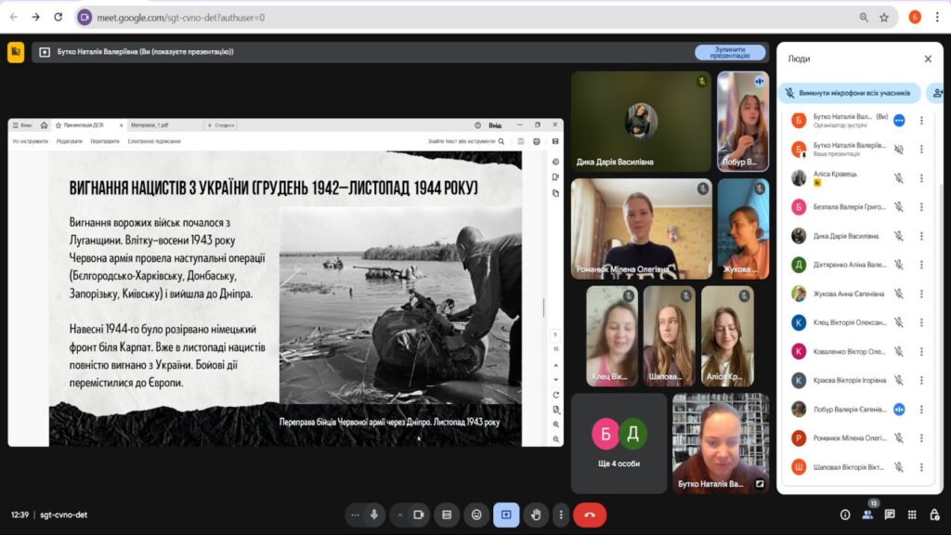Open 'Редагувати' menu in shared PDF viewer
The width and height of the screenshot is (951, 535).
click(x=69, y=141)
